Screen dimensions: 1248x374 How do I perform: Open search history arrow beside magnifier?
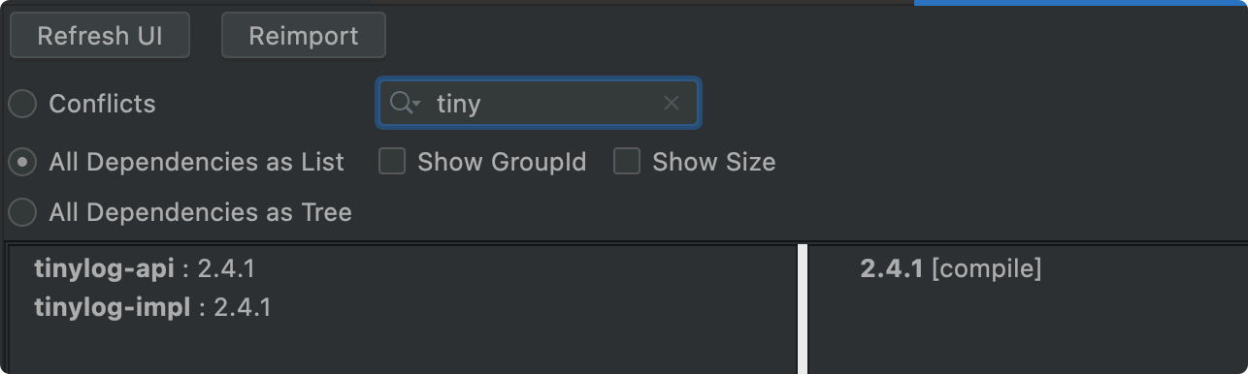click(x=416, y=104)
